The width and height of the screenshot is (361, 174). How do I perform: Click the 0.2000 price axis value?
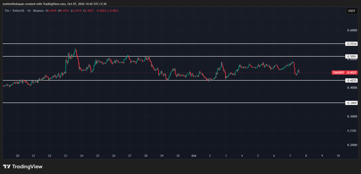click(x=352, y=145)
